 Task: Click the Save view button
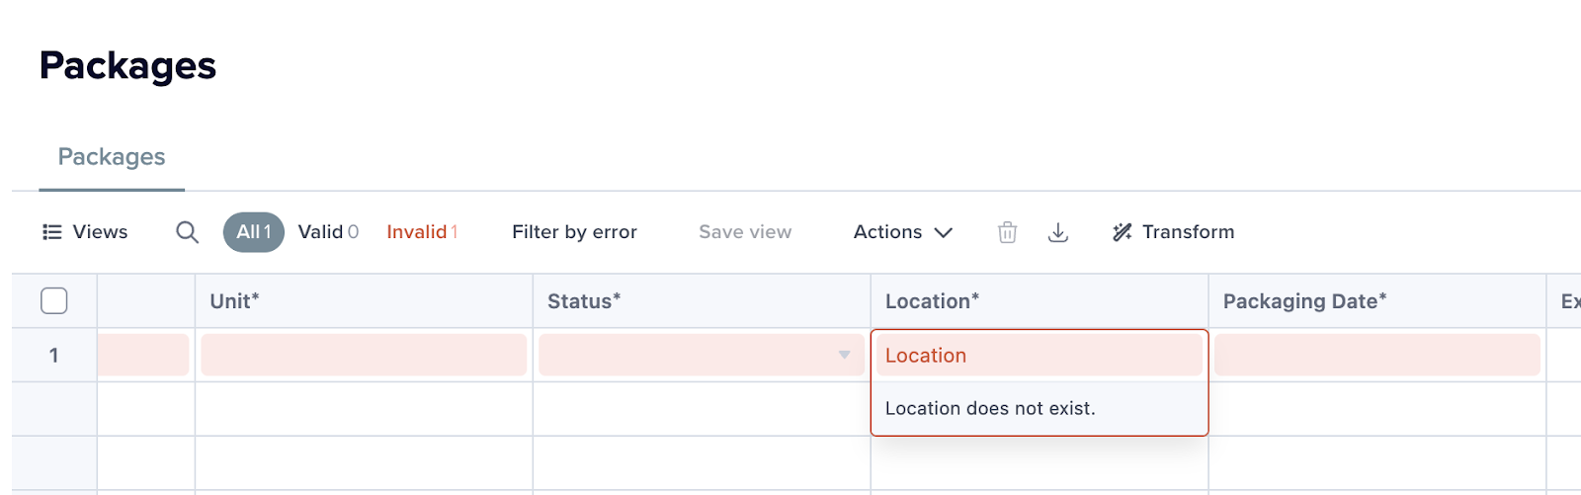745,232
